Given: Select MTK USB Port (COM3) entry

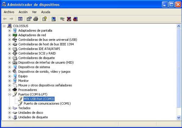Looking at the screenshot, I should pos(39,99).
